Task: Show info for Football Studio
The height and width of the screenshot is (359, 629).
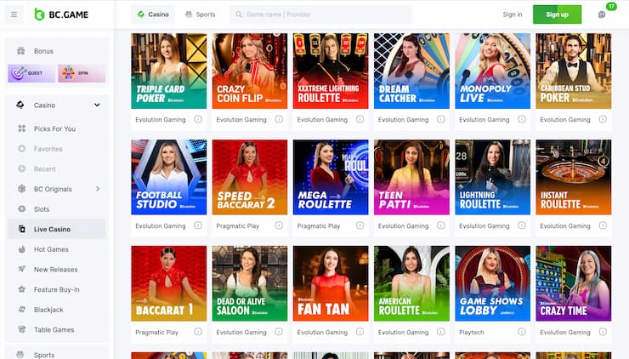Action: click(x=198, y=225)
